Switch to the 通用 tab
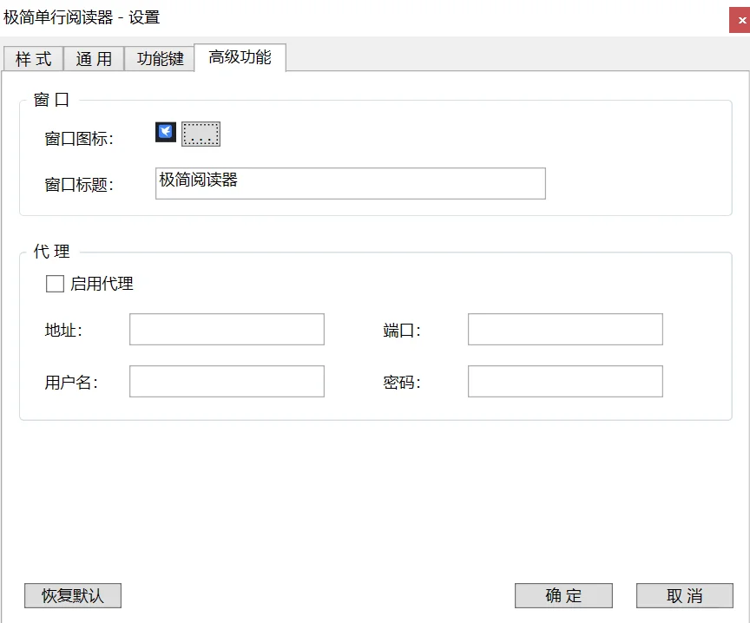The height and width of the screenshot is (623, 750). (x=94, y=59)
